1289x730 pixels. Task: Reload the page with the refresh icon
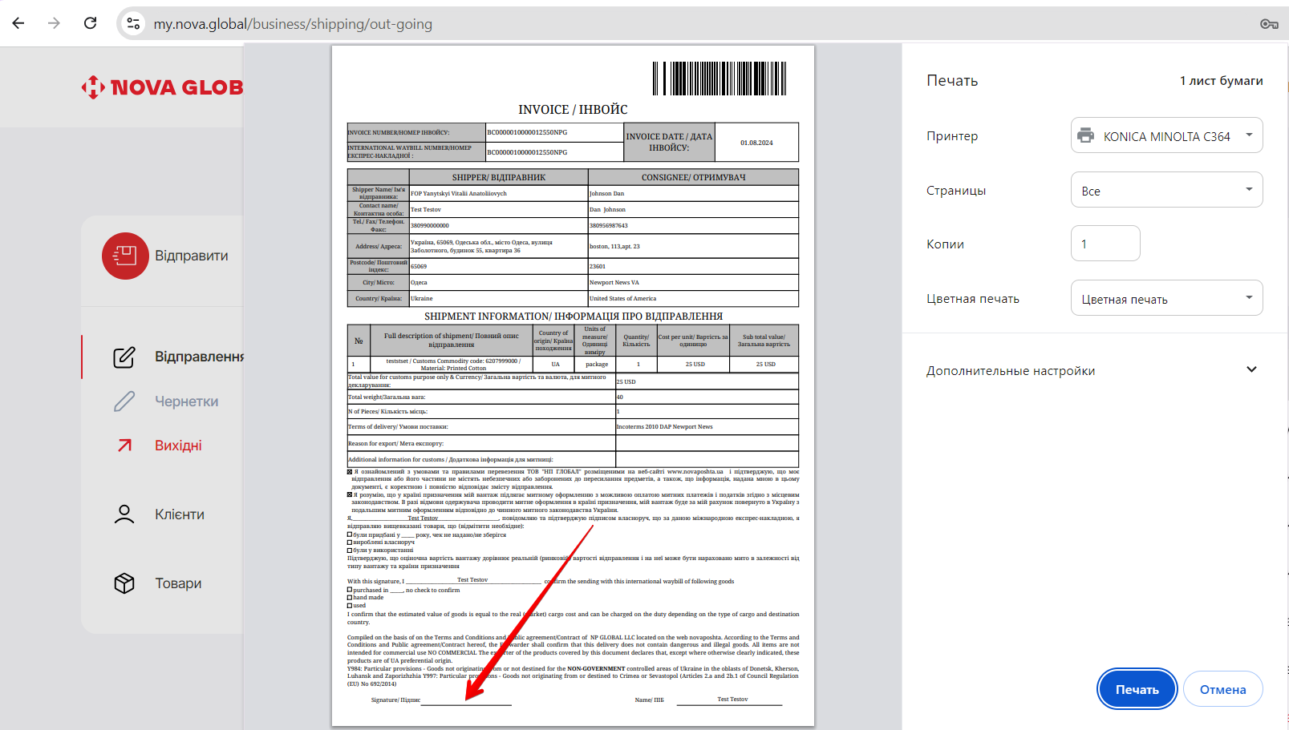(x=91, y=23)
